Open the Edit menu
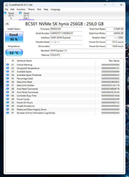 point(12,9)
